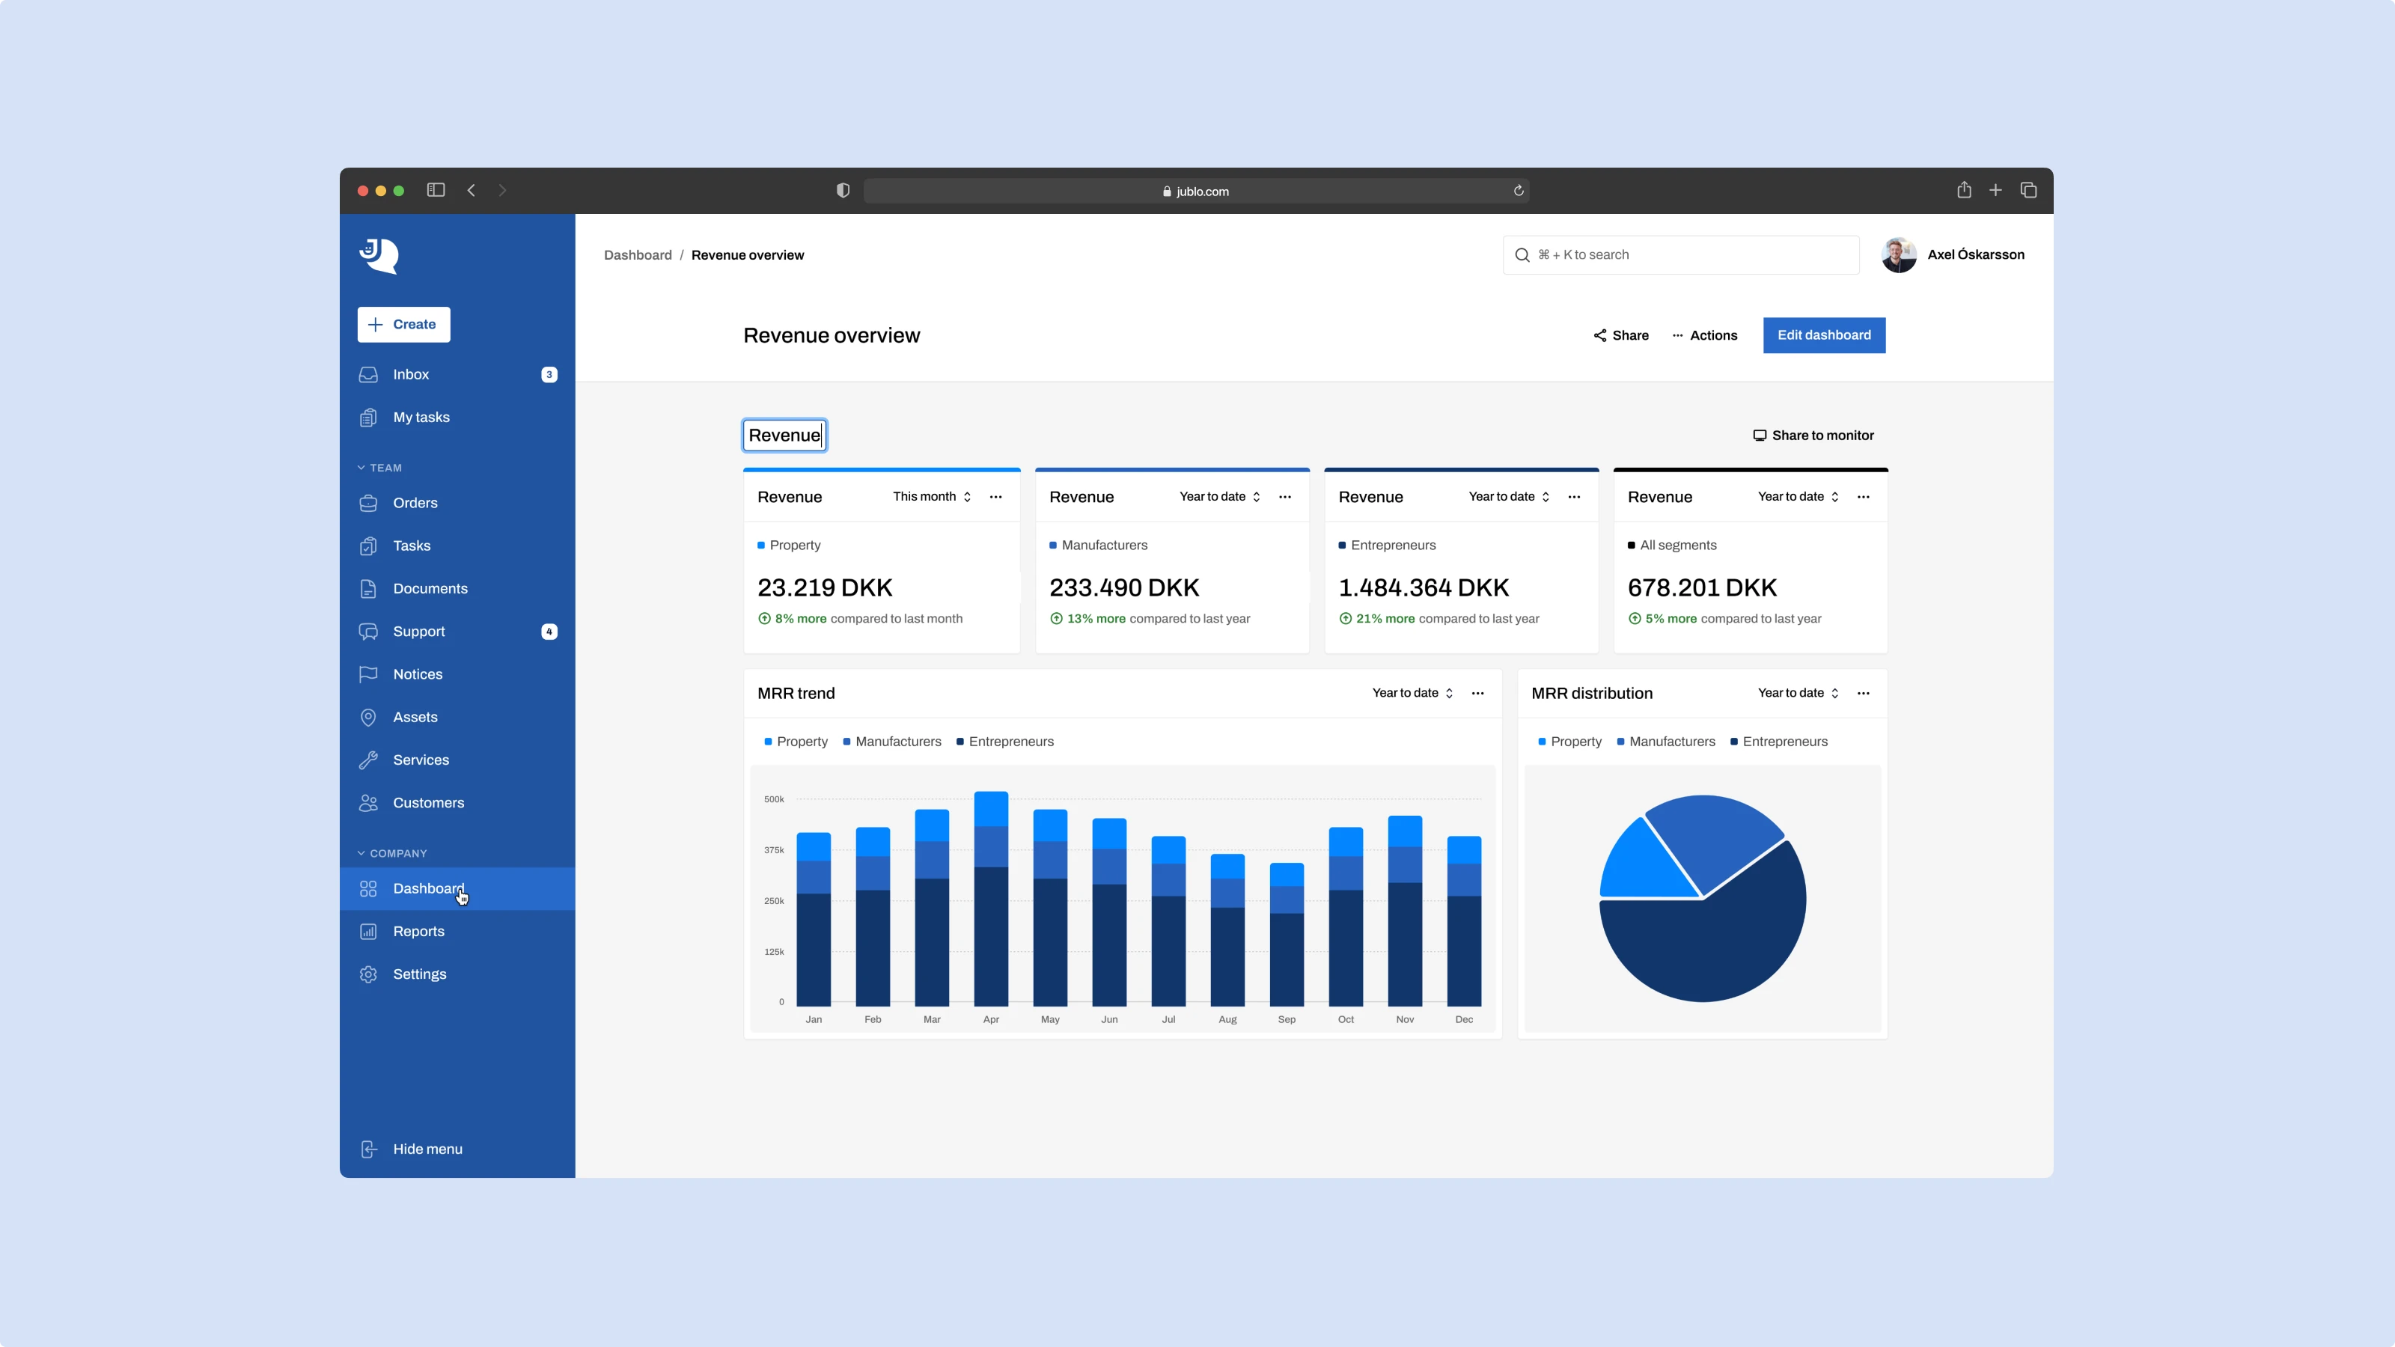Screen dimensions: 2395x1347
Task: Open MRR trend Year to date dropdown
Action: pos(1412,692)
